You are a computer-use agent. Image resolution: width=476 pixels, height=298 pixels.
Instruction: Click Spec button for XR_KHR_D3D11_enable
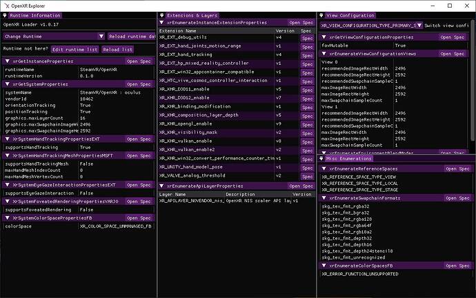(307, 90)
